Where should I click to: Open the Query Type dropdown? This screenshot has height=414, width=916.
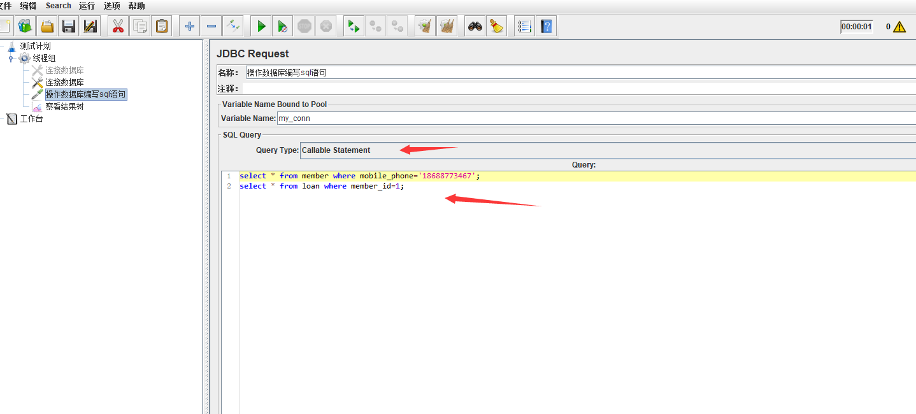605,150
